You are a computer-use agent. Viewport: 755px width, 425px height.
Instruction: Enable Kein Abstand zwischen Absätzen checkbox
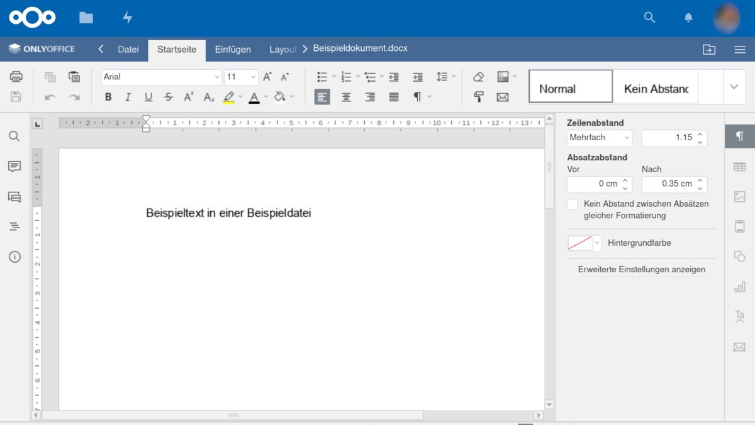pos(572,204)
